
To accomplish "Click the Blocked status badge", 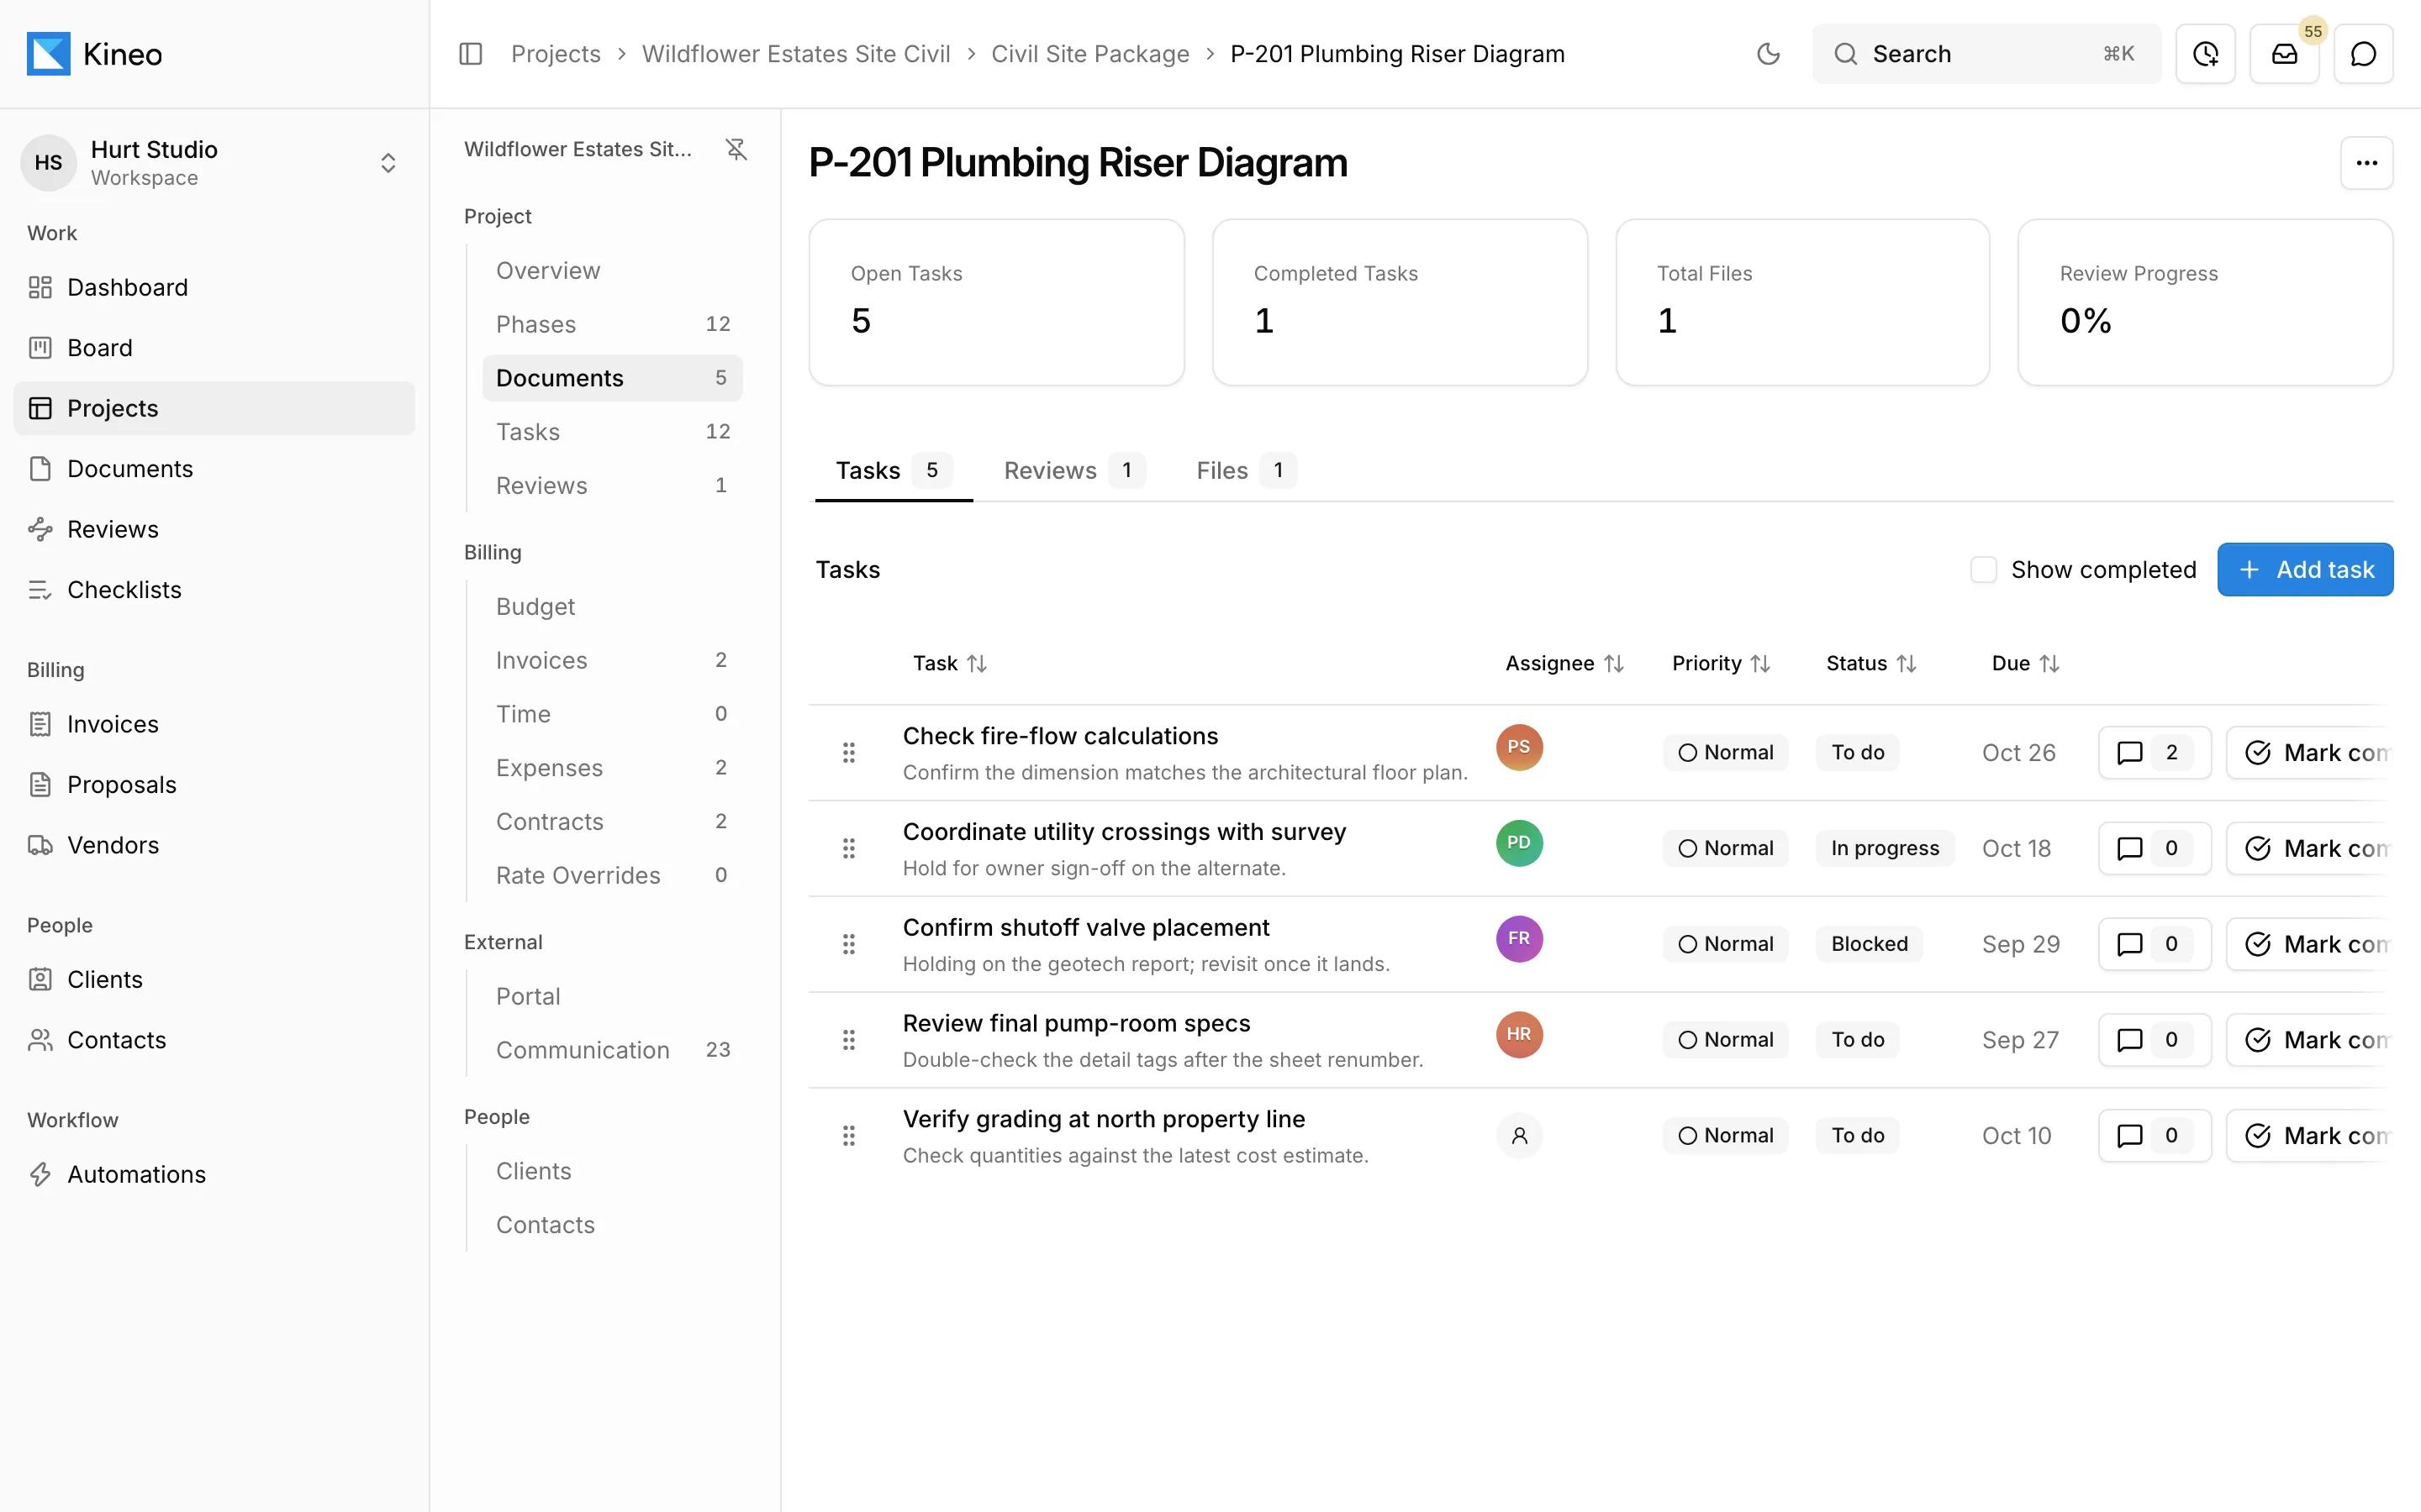I will [1869, 945].
